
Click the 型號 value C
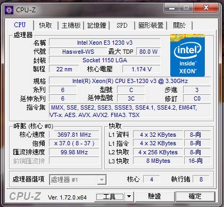point(131,90)
